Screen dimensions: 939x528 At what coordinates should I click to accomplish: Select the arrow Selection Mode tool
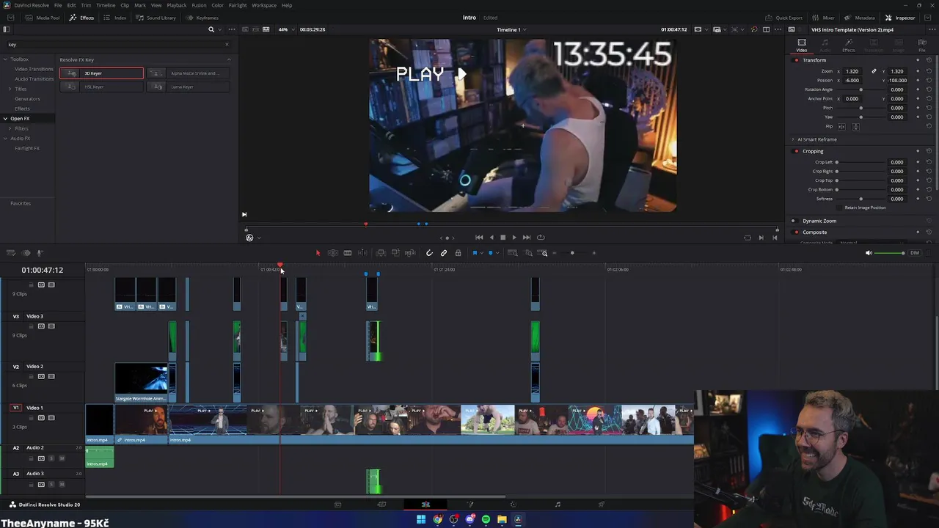(x=318, y=253)
